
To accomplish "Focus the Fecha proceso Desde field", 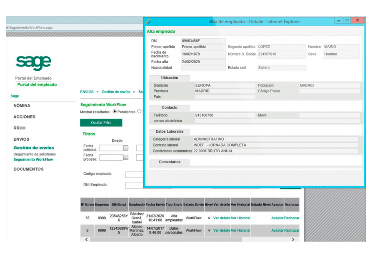I will (111, 157).
